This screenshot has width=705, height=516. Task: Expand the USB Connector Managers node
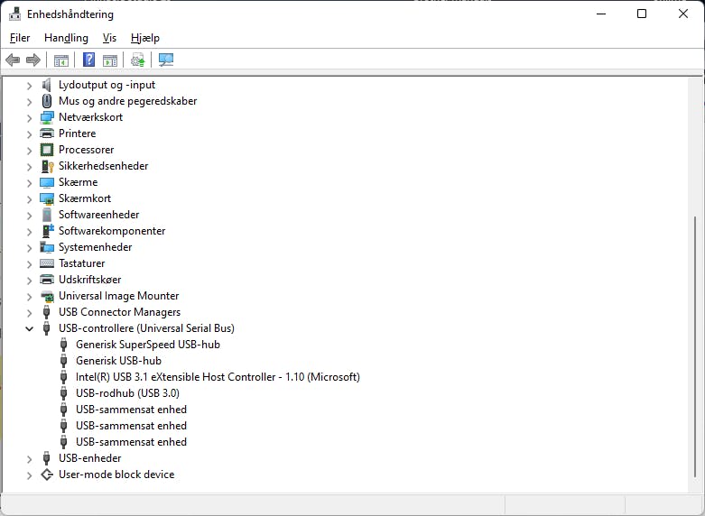pos(29,312)
